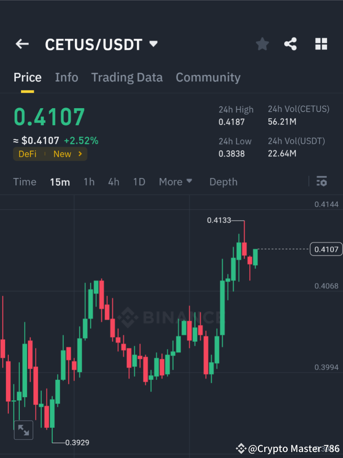Enable the 4h candlestick interval
This screenshot has width=343, height=458.
pos(114,182)
